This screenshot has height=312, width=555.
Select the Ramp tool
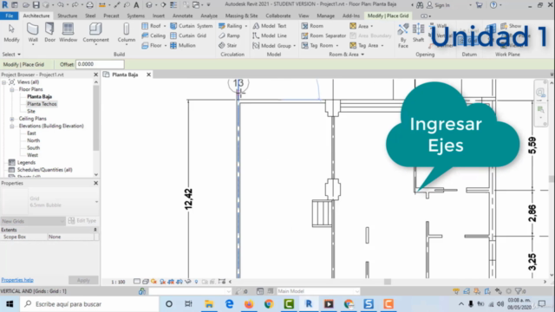229,36
